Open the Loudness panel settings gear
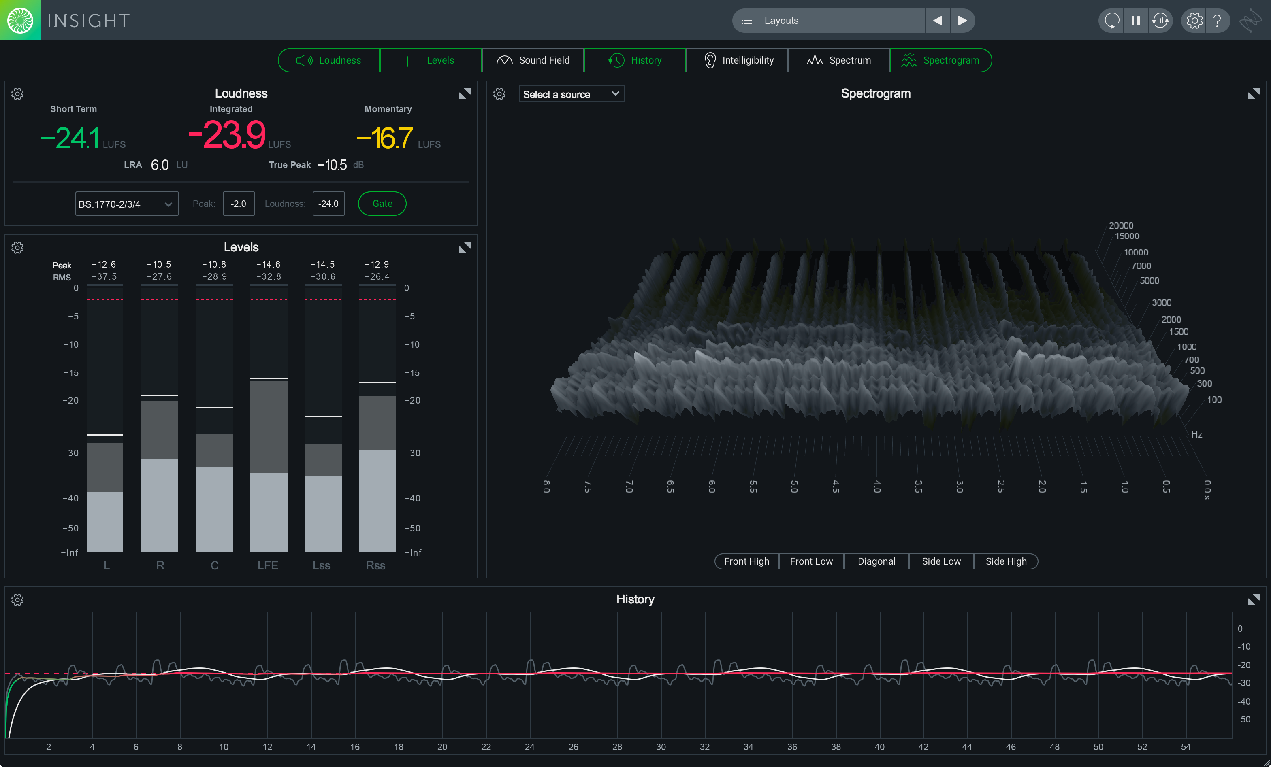The image size is (1271, 767). coord(17,94)
